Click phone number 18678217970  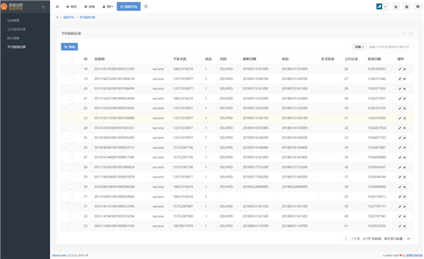183,226
